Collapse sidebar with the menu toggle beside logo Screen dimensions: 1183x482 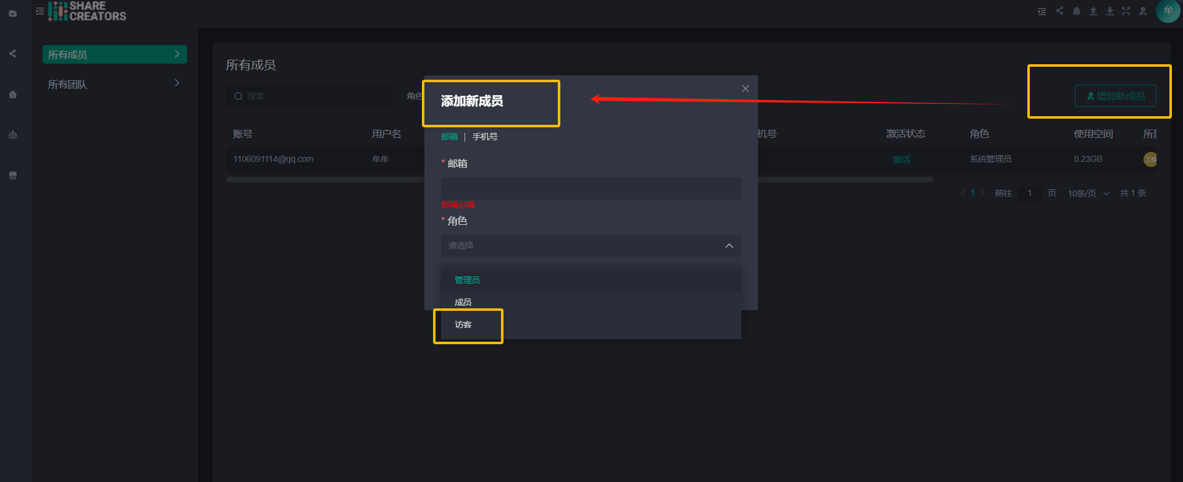coord(40,11)
